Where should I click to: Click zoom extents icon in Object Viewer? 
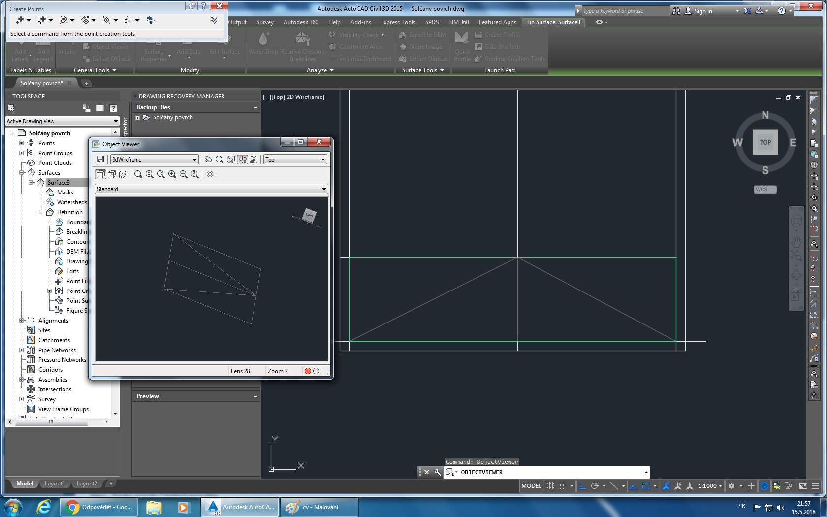pyautogui.click(x=161, y=174)
